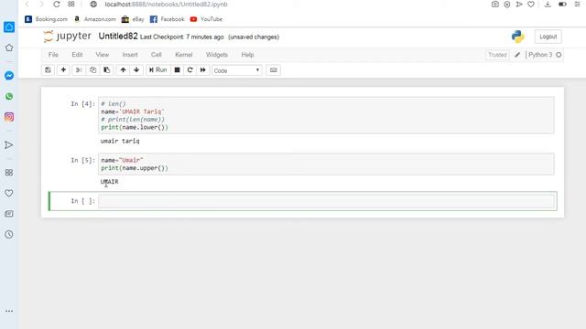Viewport: 586px width, 329px height.
Task: Click the Jupyter logo
Action: tap(67, 37)
